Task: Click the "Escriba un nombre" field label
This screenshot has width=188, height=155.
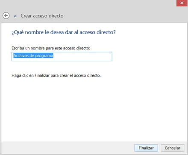Action: [51, 48]
